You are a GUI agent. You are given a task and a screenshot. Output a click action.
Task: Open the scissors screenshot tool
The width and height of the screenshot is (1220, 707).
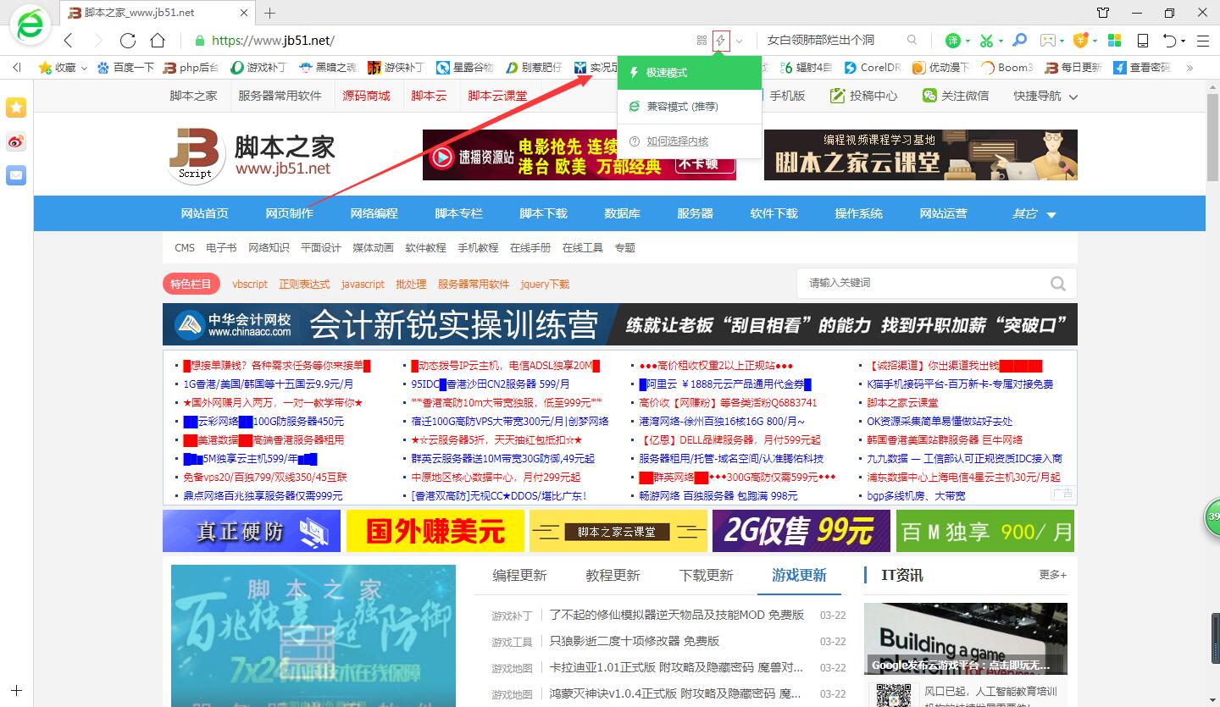point(986,40)
